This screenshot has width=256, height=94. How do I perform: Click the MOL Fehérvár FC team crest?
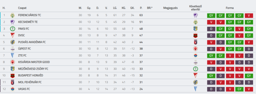tap(12, 82)
